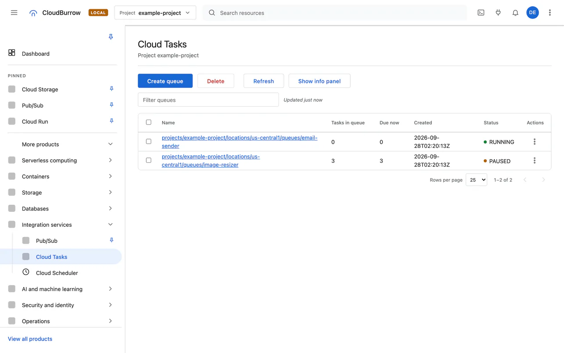This screenshot has width=564, height=353.
Task: Expand Serverless computing category
Action: pos(110,160)
